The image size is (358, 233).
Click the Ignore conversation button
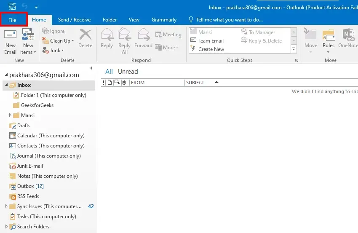[x=53, y=31]
